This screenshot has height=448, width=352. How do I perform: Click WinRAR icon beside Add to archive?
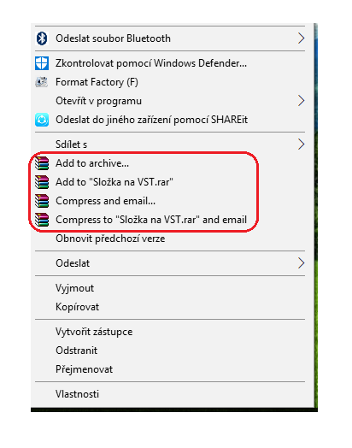(x=42, y=163)
